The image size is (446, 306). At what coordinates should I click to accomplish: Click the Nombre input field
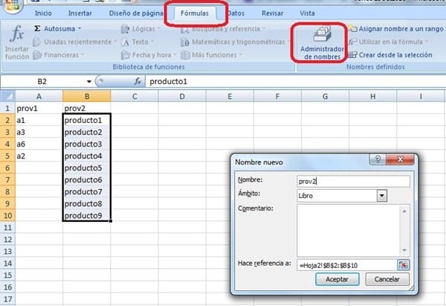353,181
